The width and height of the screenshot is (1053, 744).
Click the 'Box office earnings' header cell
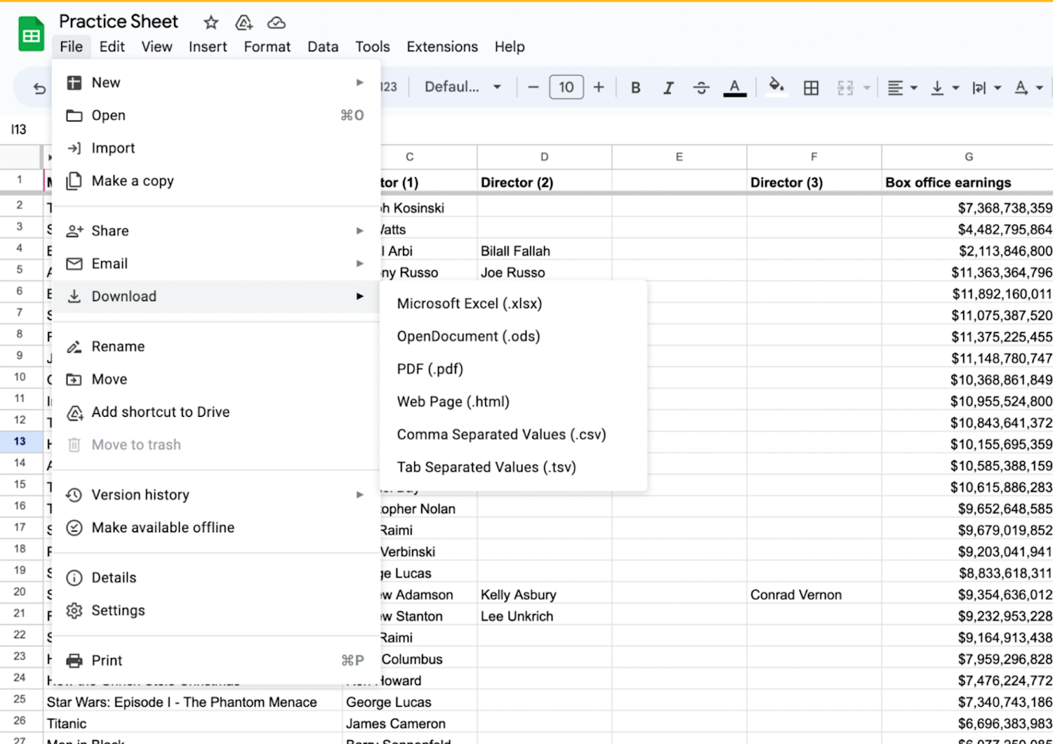click(x=968, y=182)
